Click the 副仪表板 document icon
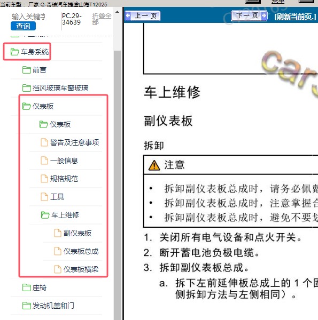 (58, 233)
